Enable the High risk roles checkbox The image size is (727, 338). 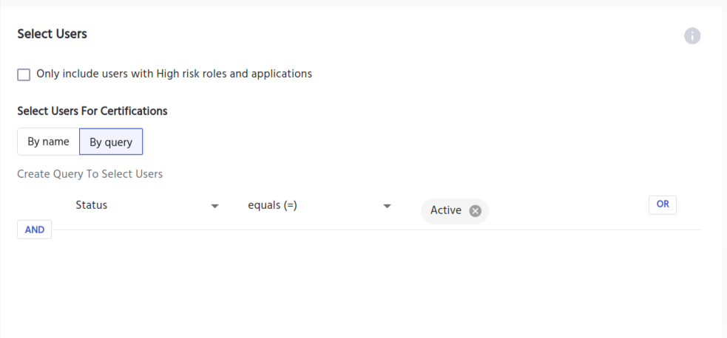[x=24, y=75]
